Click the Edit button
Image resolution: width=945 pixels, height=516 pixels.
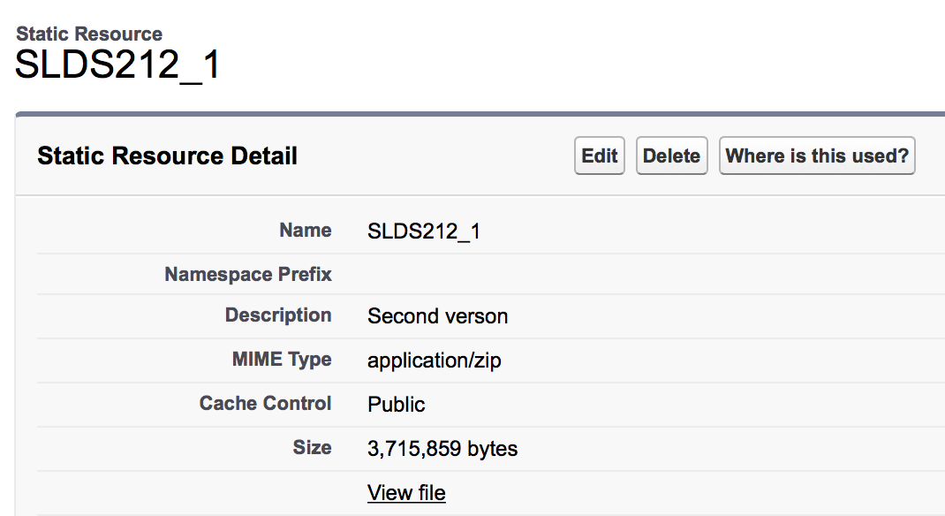[x=600, y=156]
